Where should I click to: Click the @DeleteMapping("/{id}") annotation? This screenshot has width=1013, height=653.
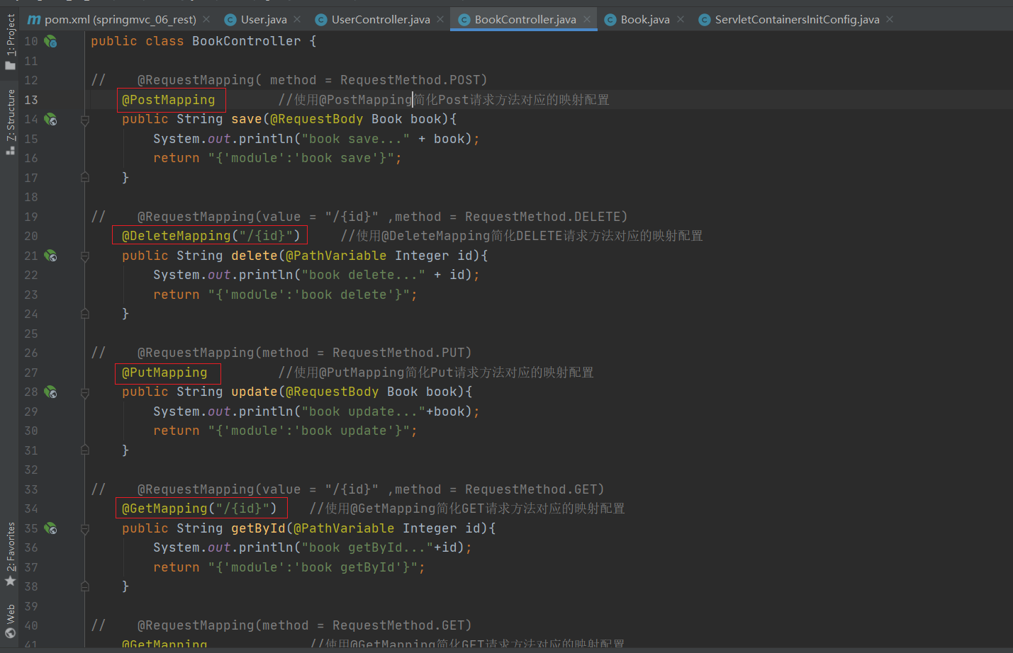(x=211, y=236)
